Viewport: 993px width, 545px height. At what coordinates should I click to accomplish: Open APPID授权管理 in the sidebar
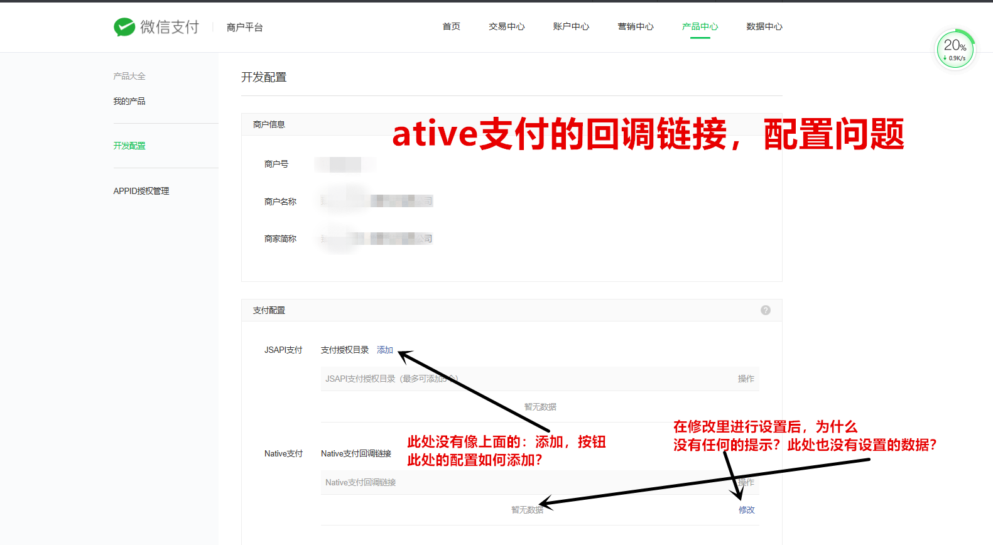pos(141,191)
